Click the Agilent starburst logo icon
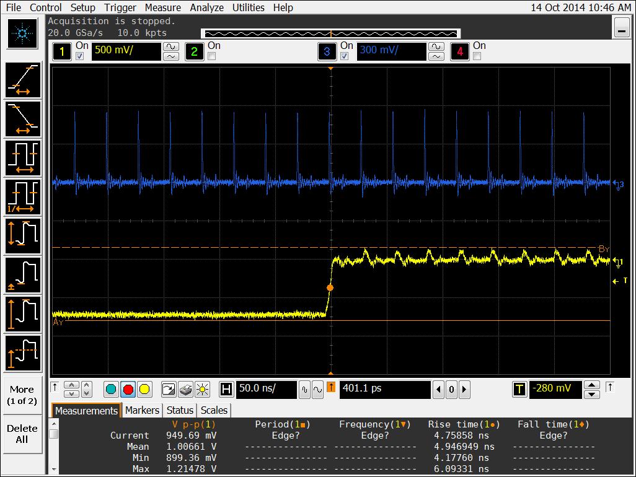Viewport: 636px width, 477px height. tap(22, 33)
